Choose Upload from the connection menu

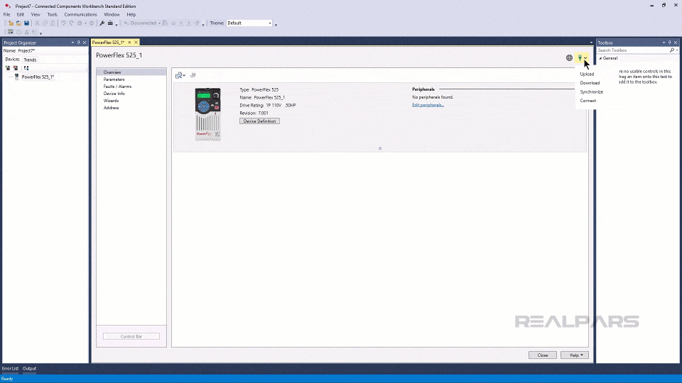tap(587, 74)
